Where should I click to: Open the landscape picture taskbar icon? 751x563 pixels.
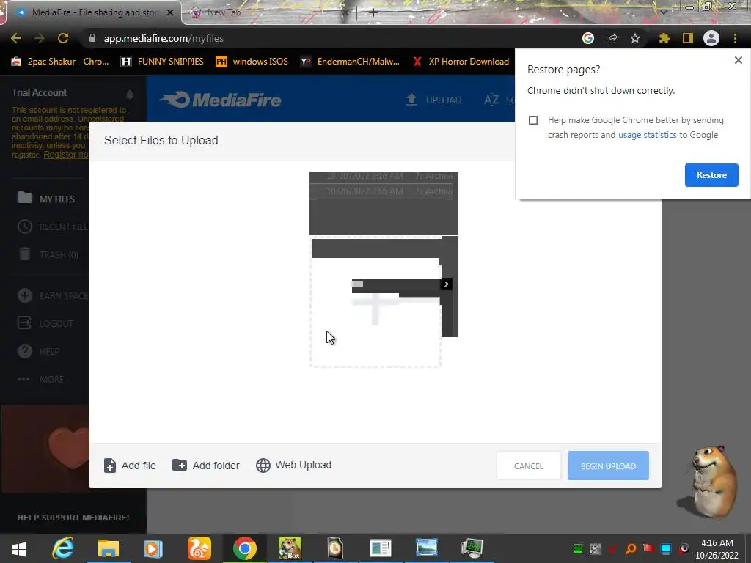click(x=427, y=548)
